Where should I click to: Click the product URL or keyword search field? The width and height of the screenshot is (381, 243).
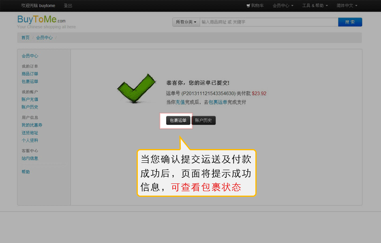point(269,22)
